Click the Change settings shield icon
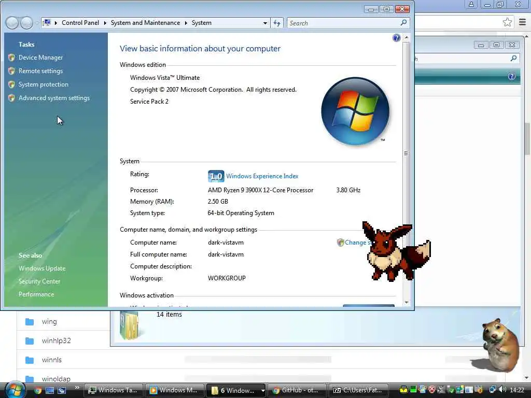The height and width of the screenshot is (398, 531). pyautogui.click(x=340, y=243)
